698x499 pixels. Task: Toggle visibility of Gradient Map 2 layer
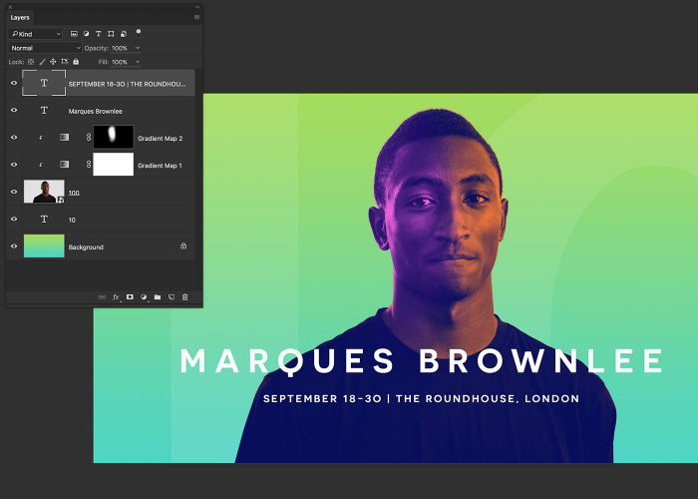14,138
